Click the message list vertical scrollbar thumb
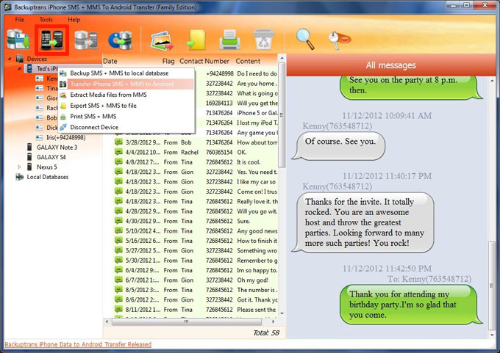The height and width of the screenshot is (353, 500). point(282,114)
